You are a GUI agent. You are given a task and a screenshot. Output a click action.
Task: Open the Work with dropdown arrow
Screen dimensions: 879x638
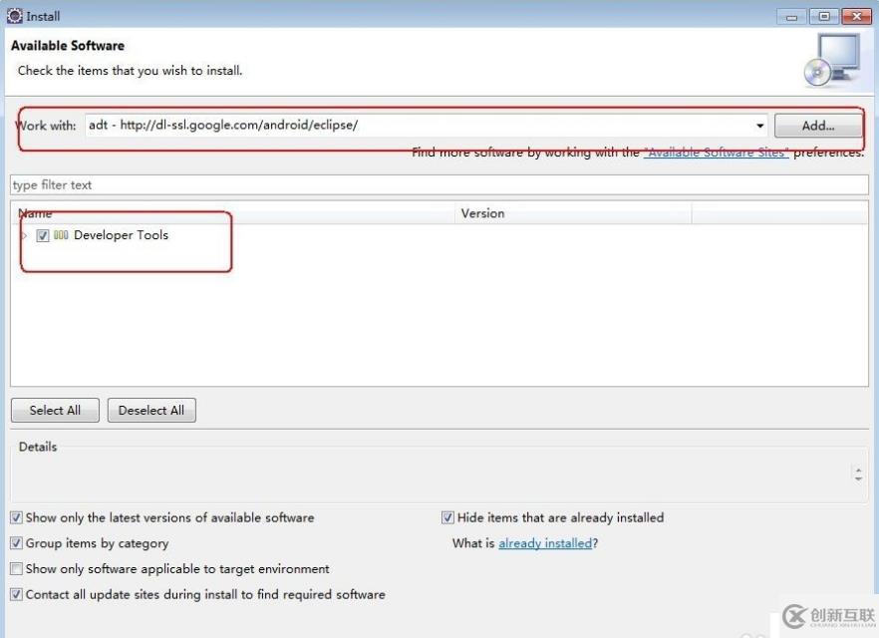pyautogui.click(x=760, y=127)
